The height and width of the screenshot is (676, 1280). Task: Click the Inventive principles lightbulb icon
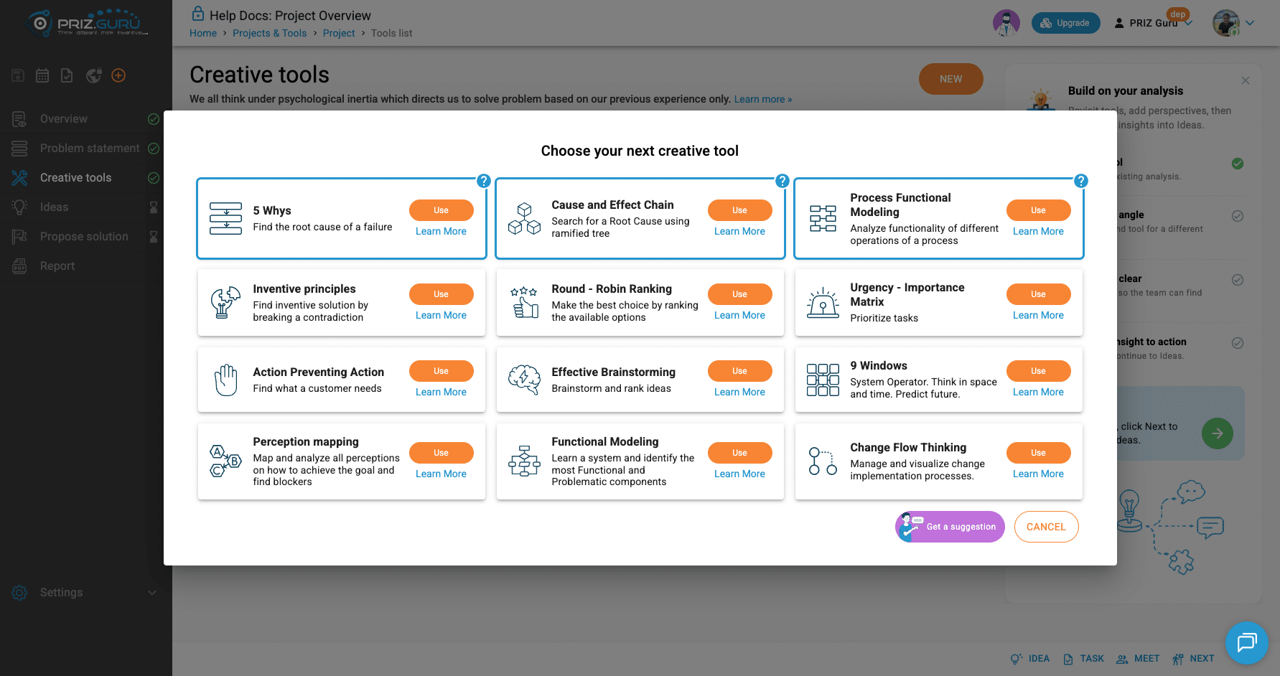pyautogui.click(x=225, y=302)
